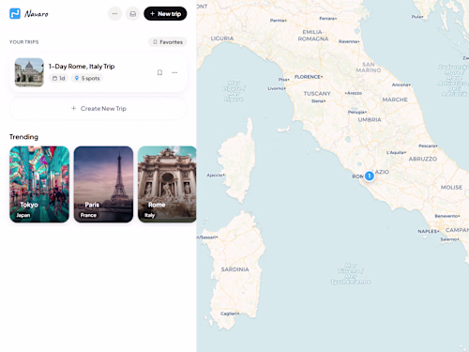Click the Ajaccio label on the map
This screenshot has width=469, height=352.
coord(216,176)
